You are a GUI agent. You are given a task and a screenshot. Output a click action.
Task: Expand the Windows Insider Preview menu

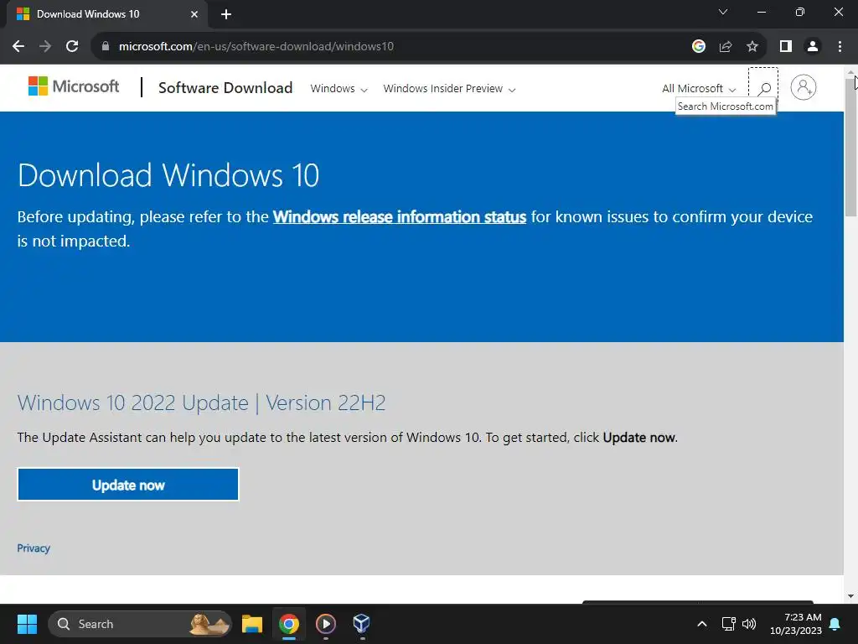(449, 89)
